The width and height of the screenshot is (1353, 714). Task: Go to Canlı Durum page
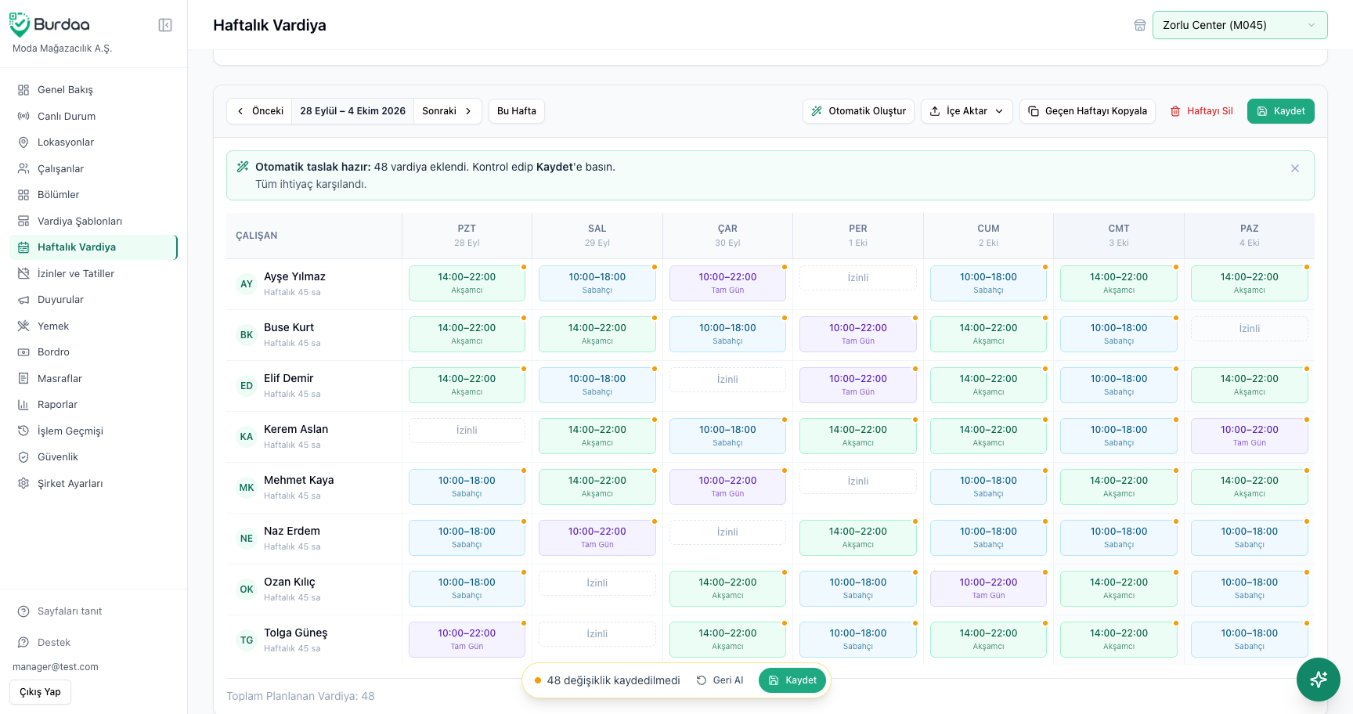pyautogui.click(x=94, y=116)
